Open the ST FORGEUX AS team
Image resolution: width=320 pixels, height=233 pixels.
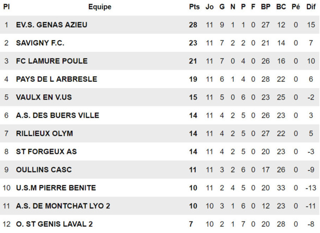[x=46, y=152]
